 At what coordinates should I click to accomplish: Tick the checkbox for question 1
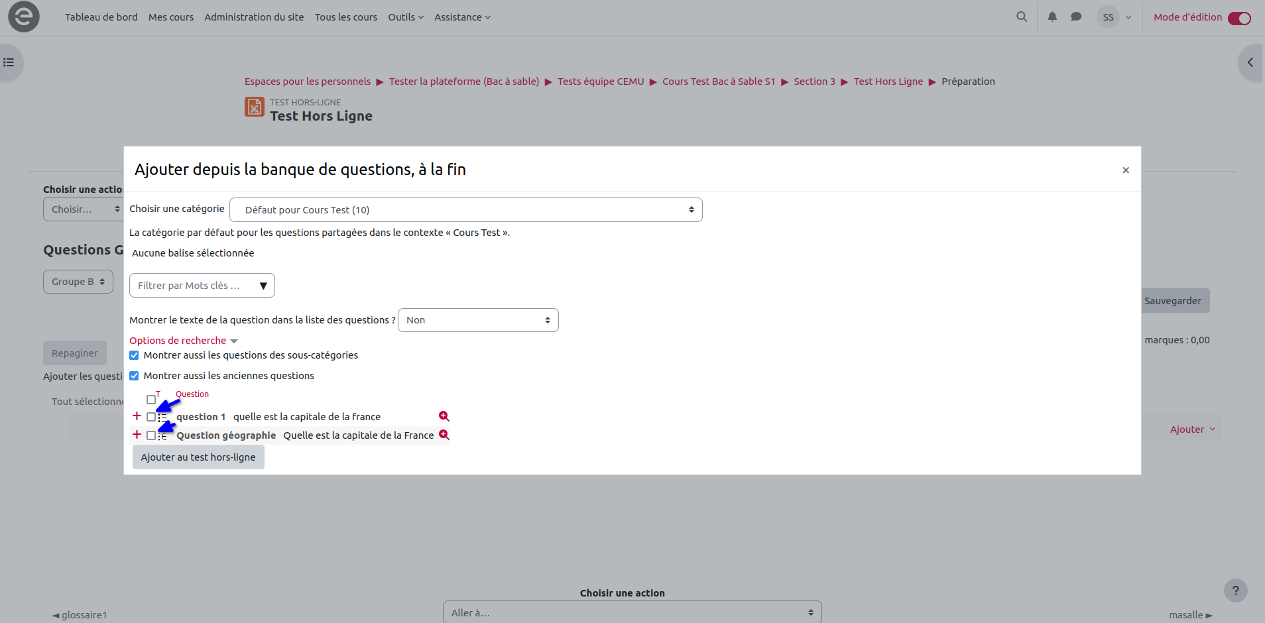tap(151, 418)
